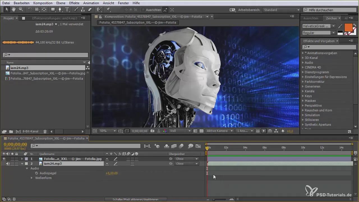Enable the Ausrichten checkbox
The width and height of the screenshot is (359, 202).
143,10
